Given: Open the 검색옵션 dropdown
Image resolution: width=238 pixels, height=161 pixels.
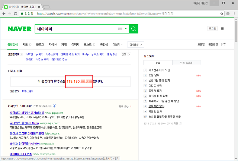Looking at the screenshot, I should (136, 45).
